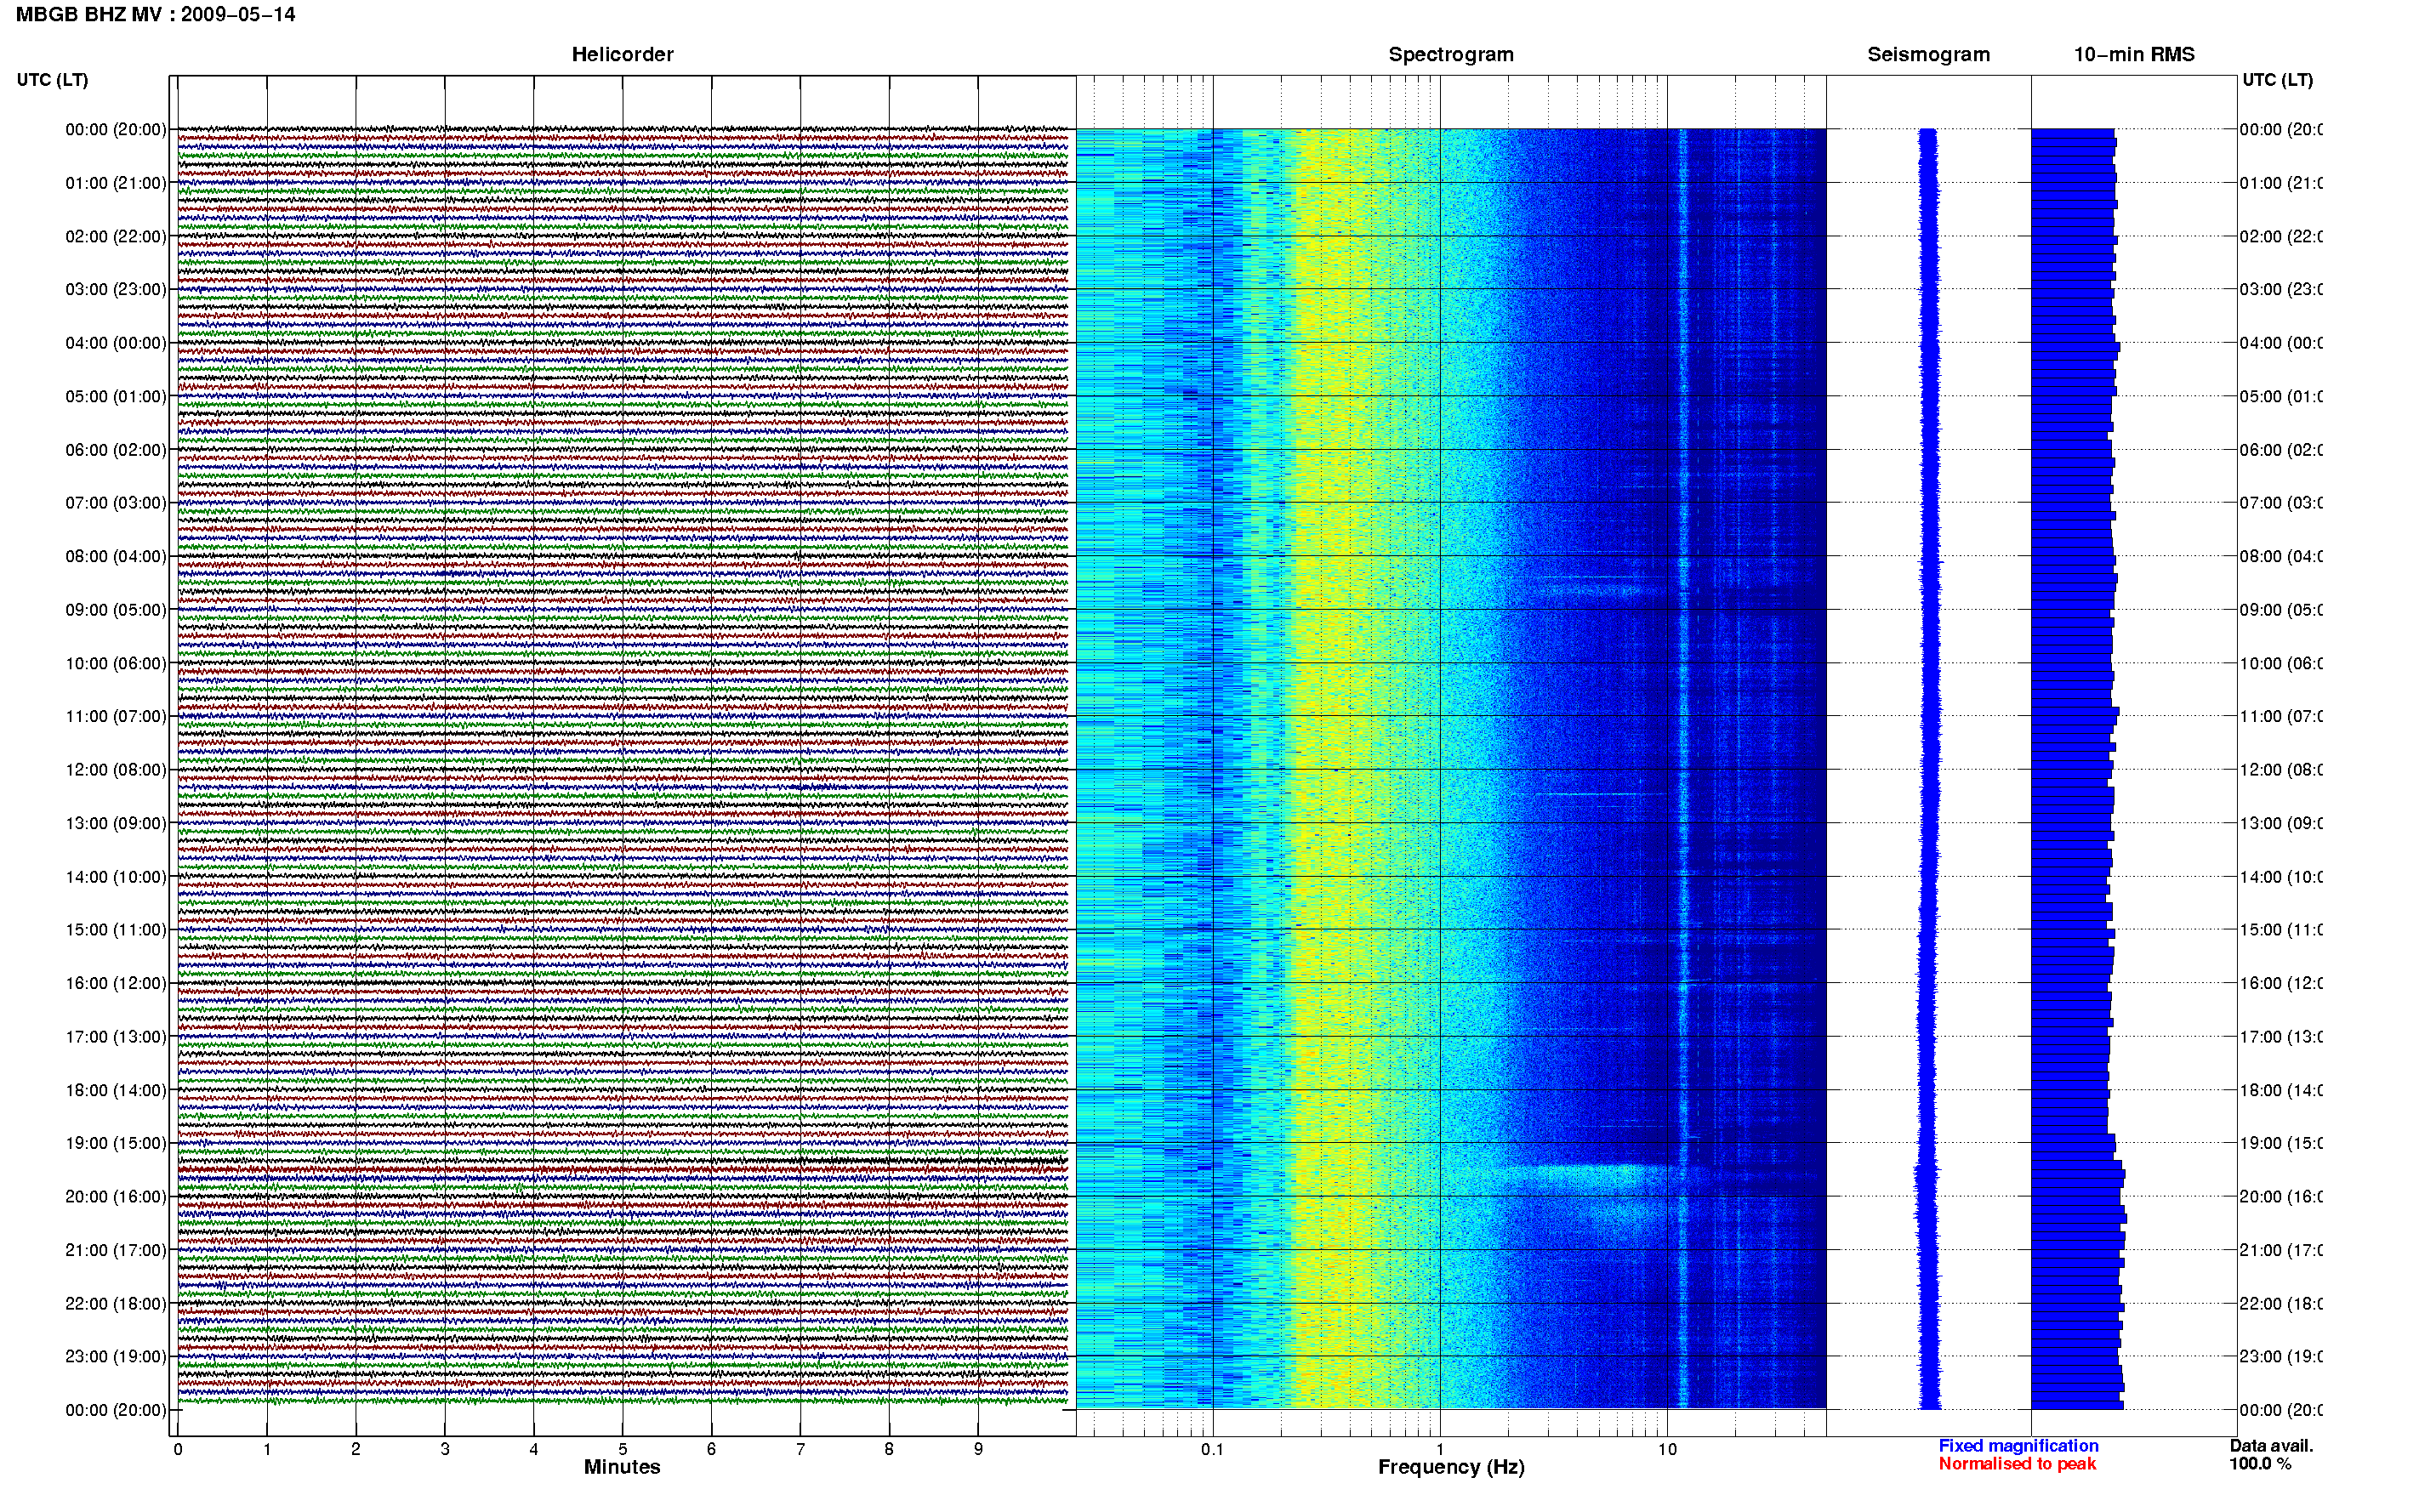This screenshot has width=2419, height=1512.
Task: Click the left 05:00 (01:00) time label
Action: 116,396
